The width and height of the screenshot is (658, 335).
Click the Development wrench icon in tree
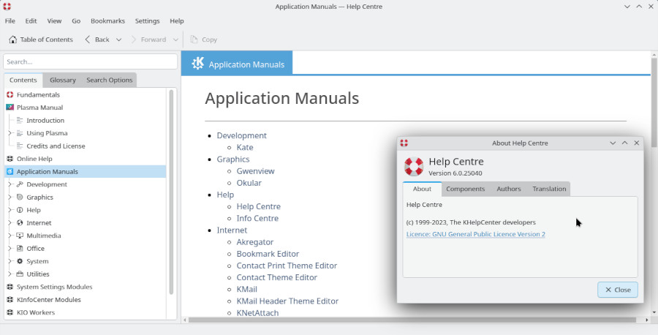pos(20,184)
